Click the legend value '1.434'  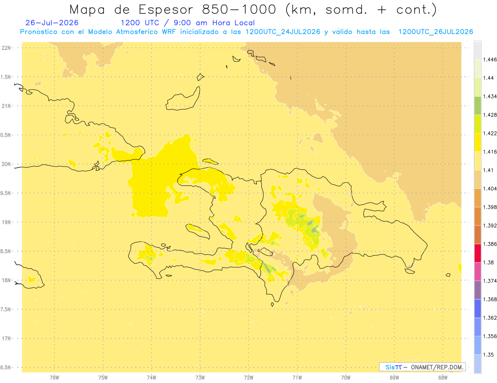pos(490,96)
